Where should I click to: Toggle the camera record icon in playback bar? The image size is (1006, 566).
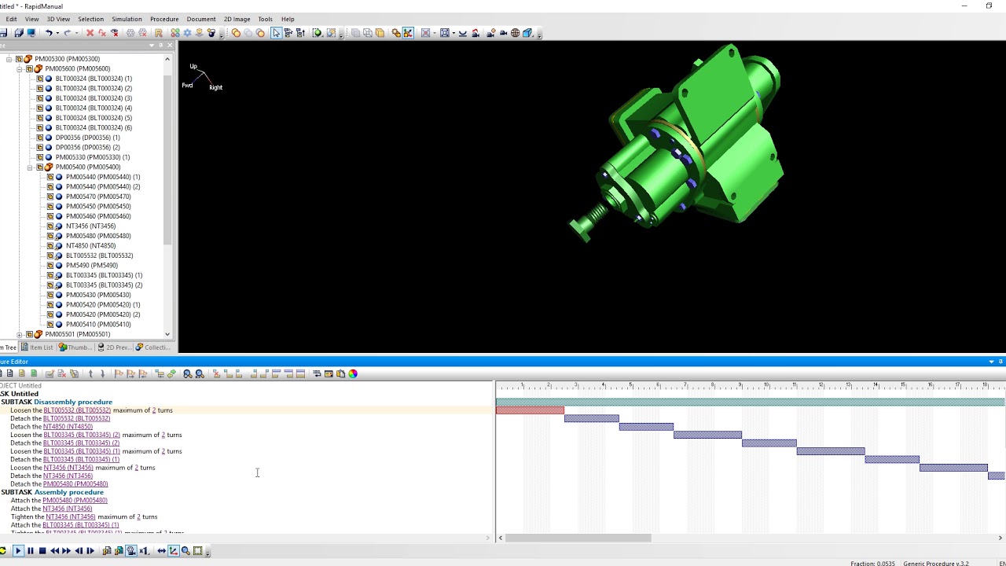pyautogui.click(x=131, y=550)
